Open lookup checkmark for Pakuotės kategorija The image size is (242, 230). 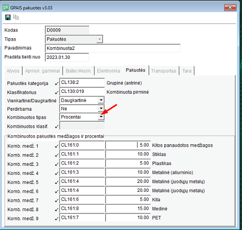(56, 83)
